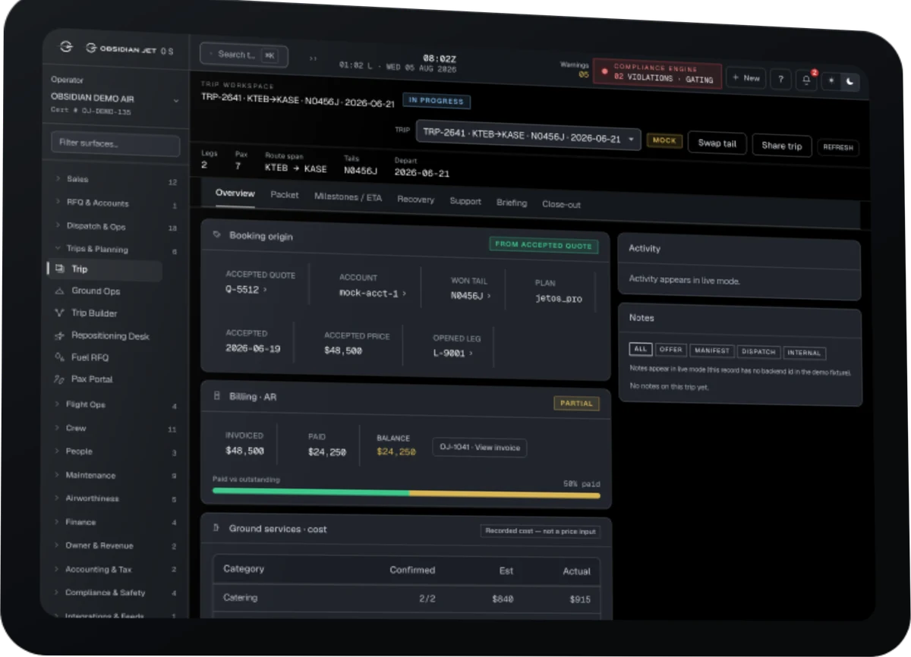Viewport: 911px width, 657px height.
Task: Open accepted quote Q-5512 link
Action: 246,289
